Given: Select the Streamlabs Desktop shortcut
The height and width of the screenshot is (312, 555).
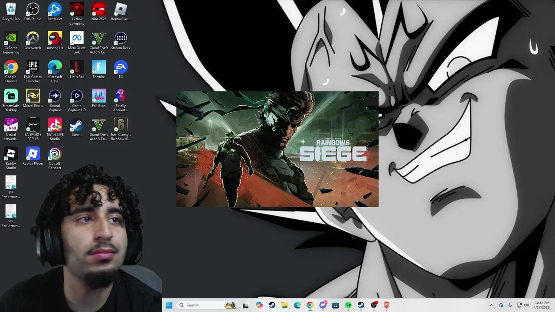Looking at the screenshot, I should tap(11, 101).
